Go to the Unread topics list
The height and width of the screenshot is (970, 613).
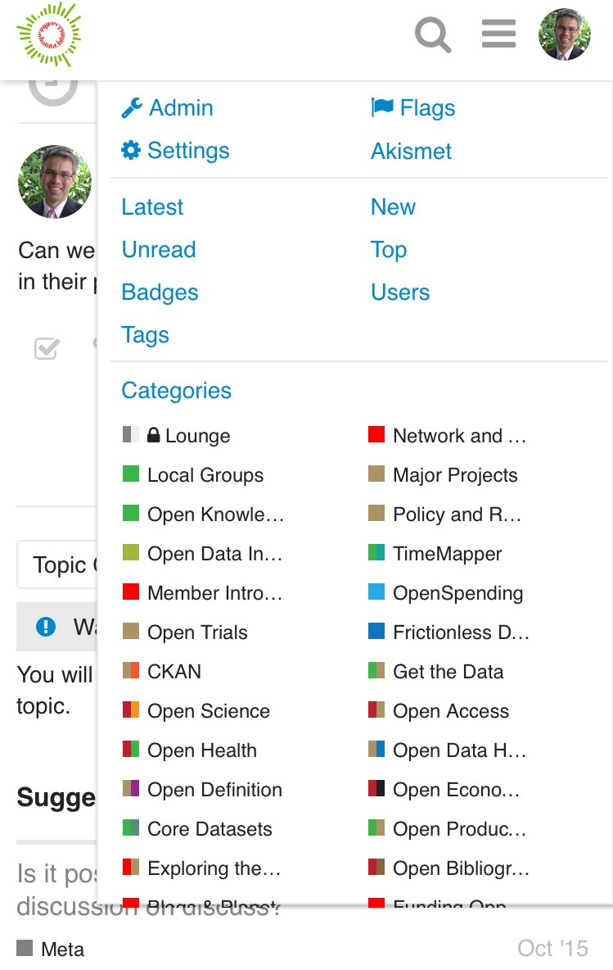tap(159, 250)
